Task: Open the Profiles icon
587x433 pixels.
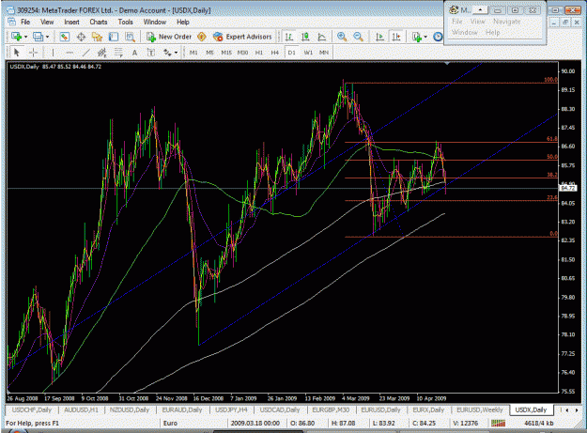Action: click(x=38, y=37)
